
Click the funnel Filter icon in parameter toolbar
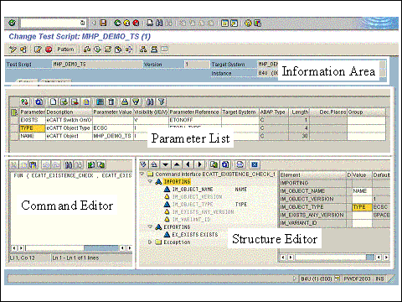162,102
